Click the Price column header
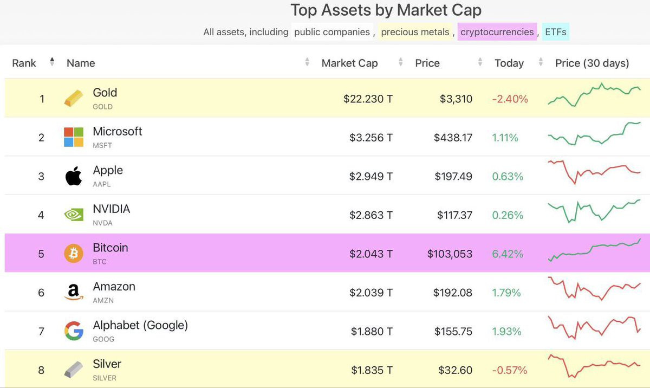 427,63
